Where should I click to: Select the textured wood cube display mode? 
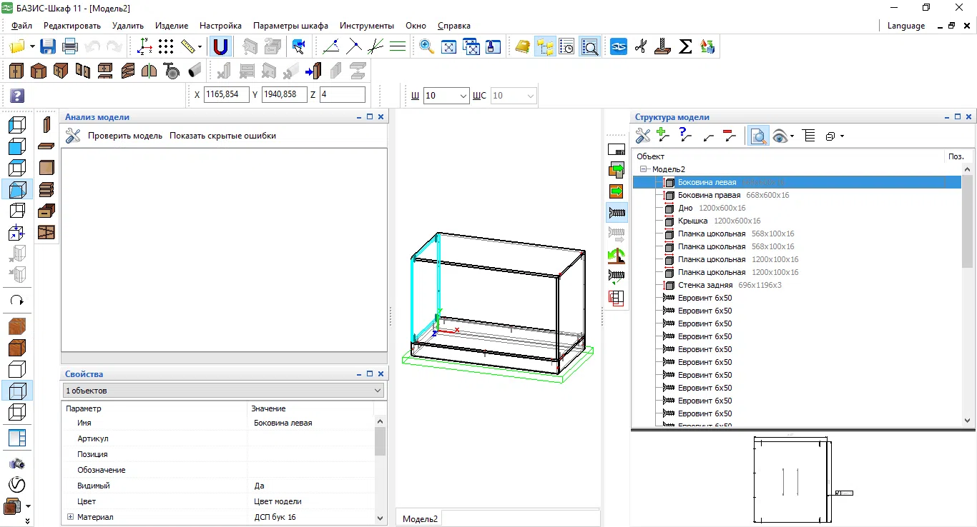[x=17, y=326]
